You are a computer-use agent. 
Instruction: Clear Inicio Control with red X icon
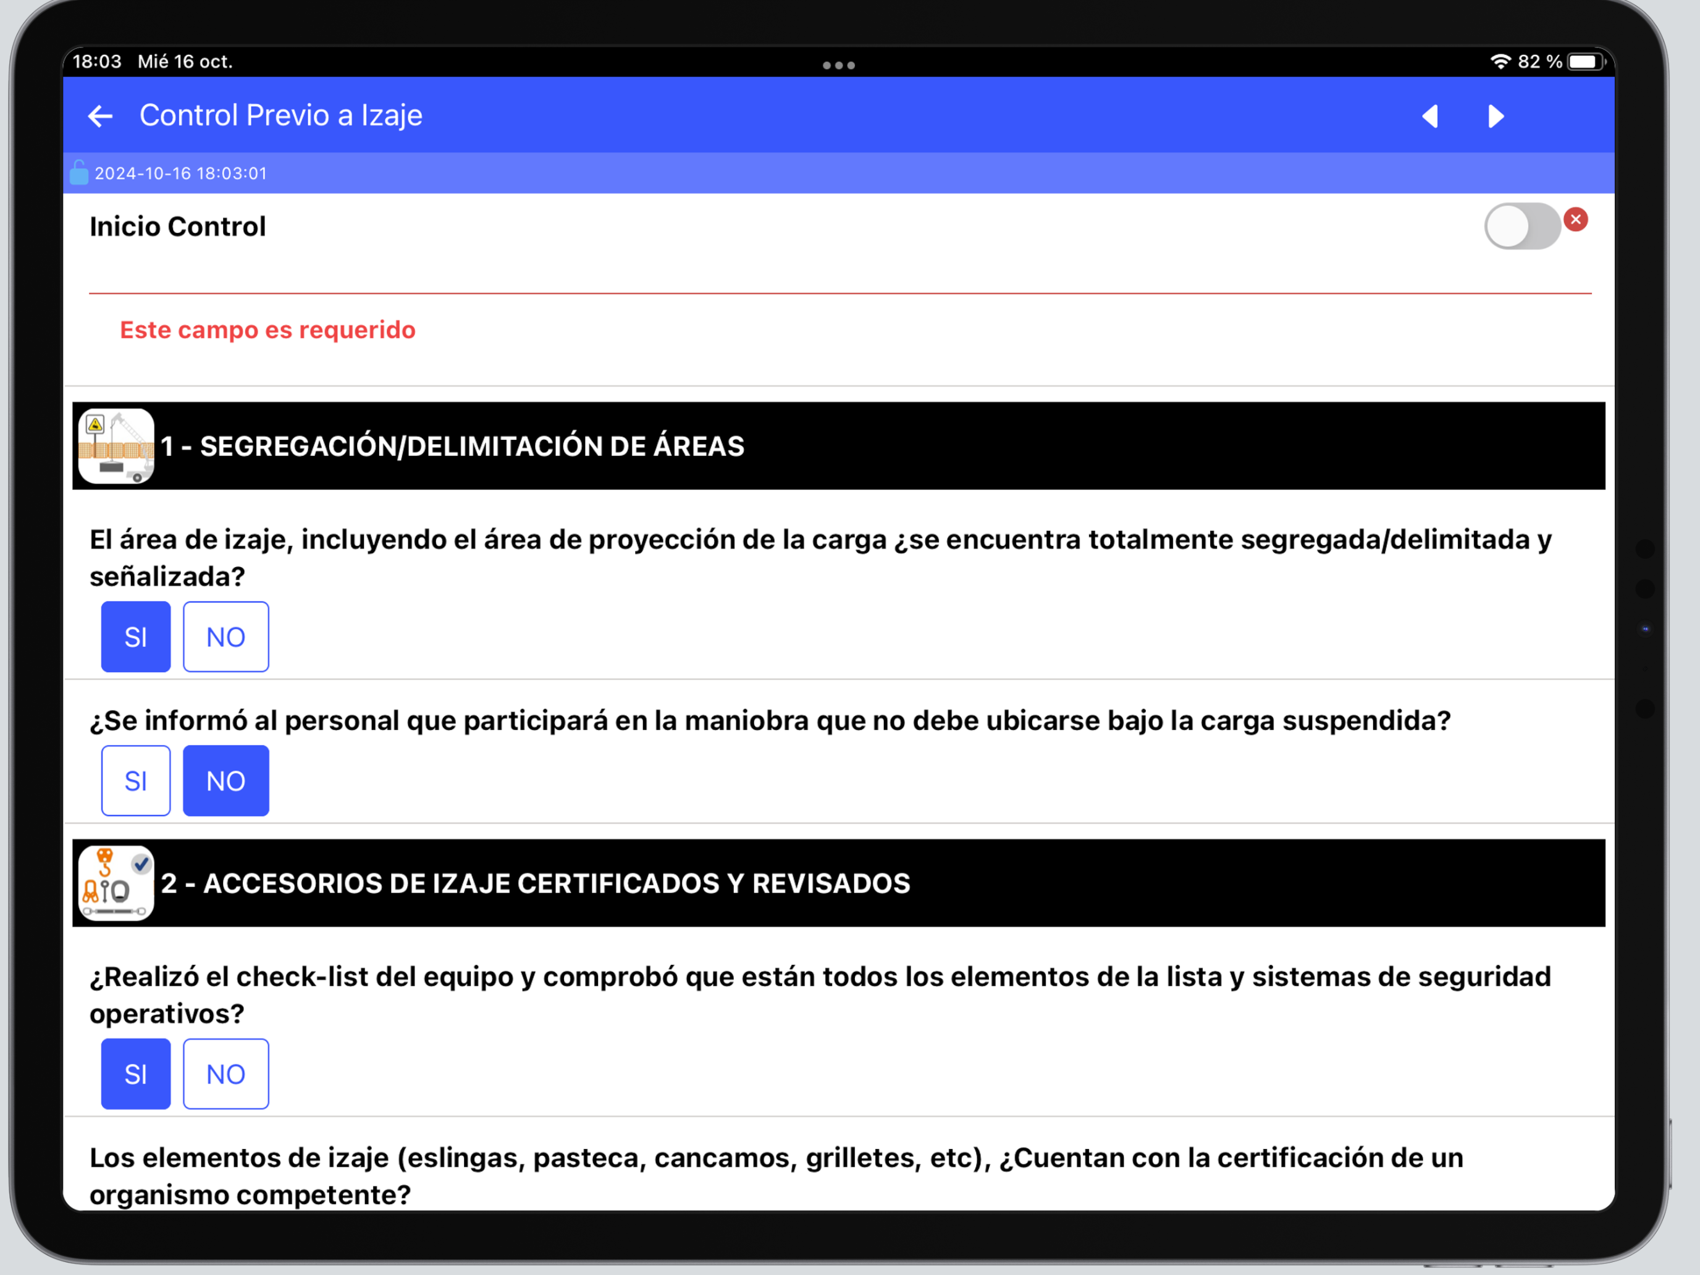(x=1576, y=220)
